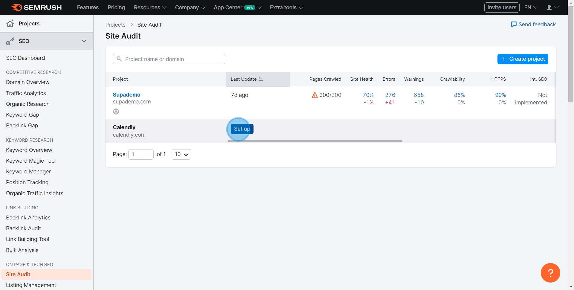Open the Pricing menu item
The width and height of the screenshot is (574, 290).
116,7
